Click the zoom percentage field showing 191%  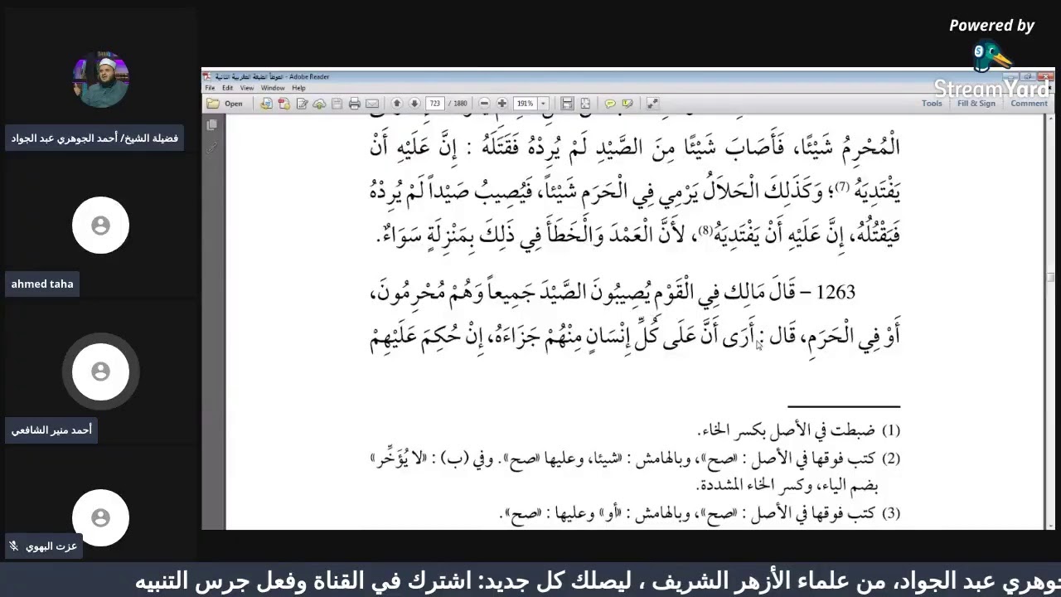pyautogui.click(x=525, y=104)
